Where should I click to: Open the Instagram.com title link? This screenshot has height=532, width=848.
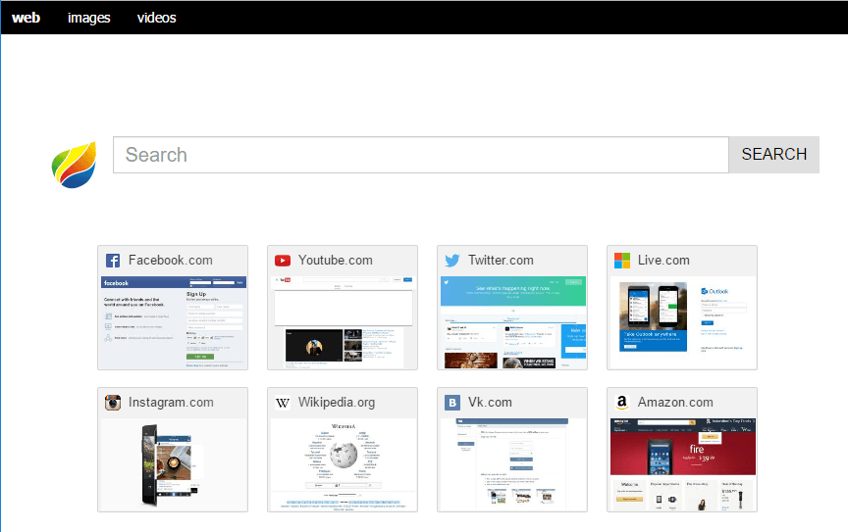click(x=171, y=403)
